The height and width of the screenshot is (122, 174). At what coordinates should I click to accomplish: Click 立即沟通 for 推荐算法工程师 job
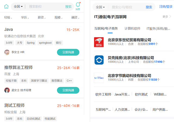coord(68,90)
